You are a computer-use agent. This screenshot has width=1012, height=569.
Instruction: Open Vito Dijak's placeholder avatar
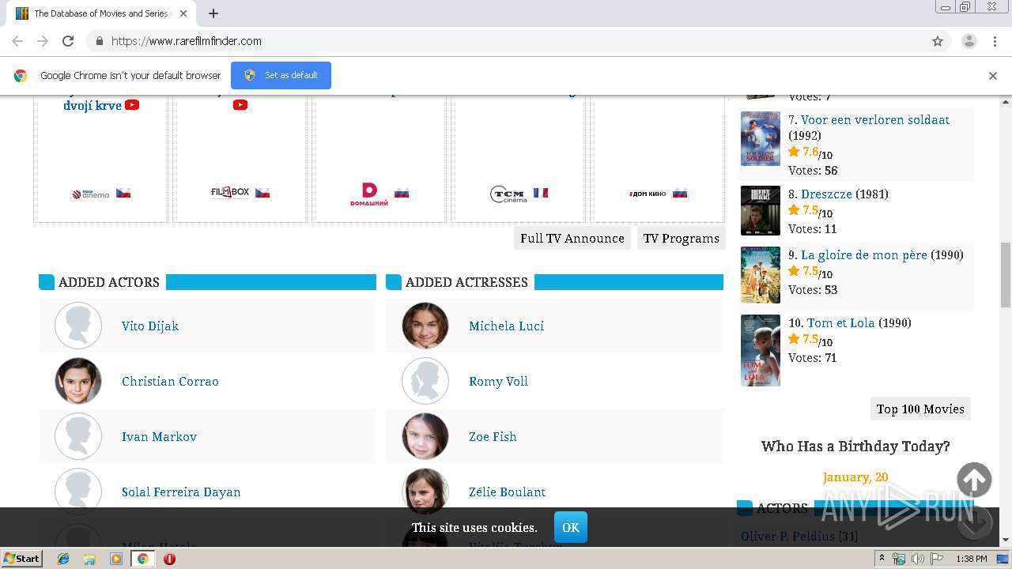[x=78, y=326]
